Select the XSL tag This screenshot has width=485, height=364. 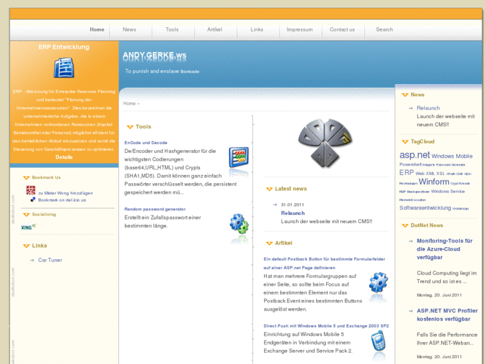(x=440, y=174)
